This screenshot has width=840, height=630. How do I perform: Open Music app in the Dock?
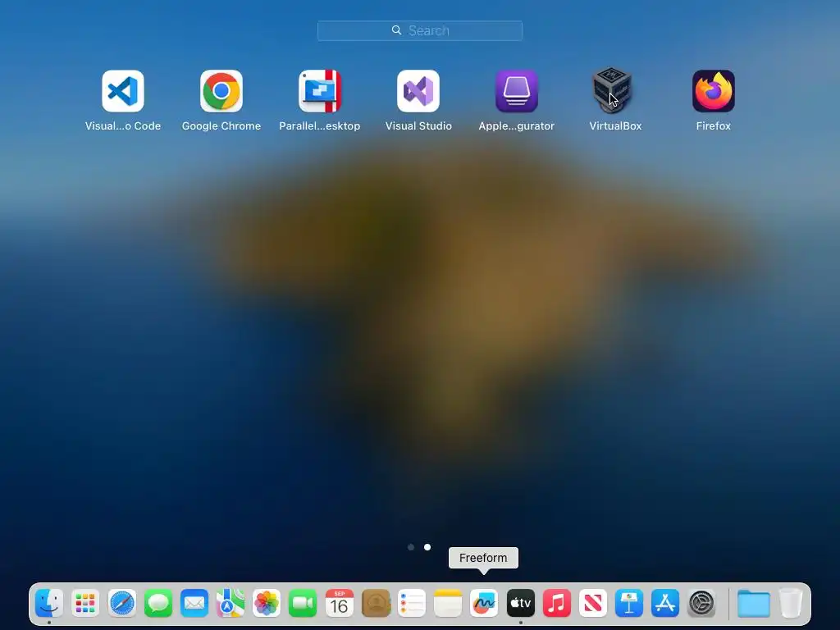(x=557, y=603)
